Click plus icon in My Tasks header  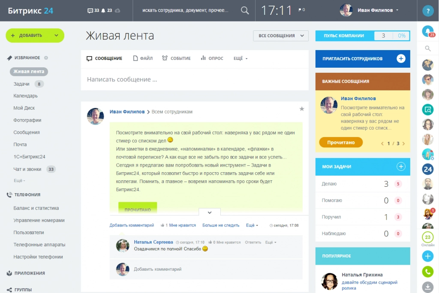click(401, 167)
